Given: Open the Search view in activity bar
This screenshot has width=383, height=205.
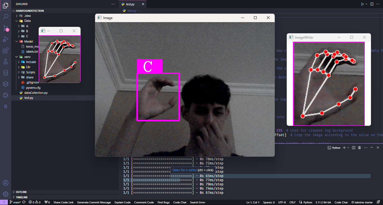Looking at the screenshot, I should pyautogui.click(x=6, y=17).
